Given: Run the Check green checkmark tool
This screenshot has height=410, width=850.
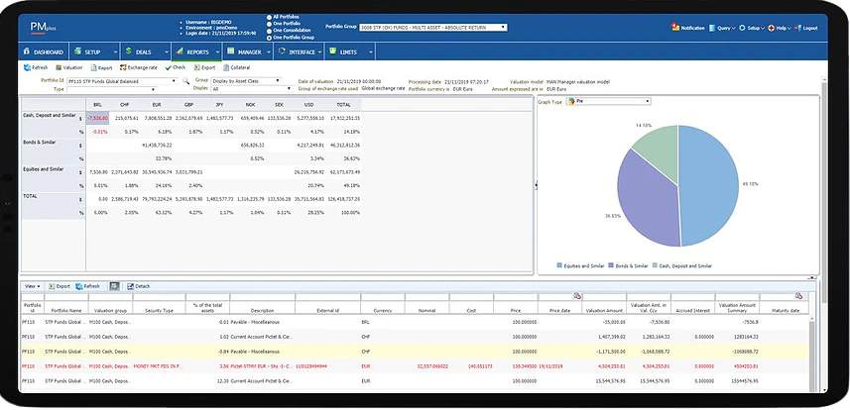Looking at the screenshot, I should coord(168,67).
